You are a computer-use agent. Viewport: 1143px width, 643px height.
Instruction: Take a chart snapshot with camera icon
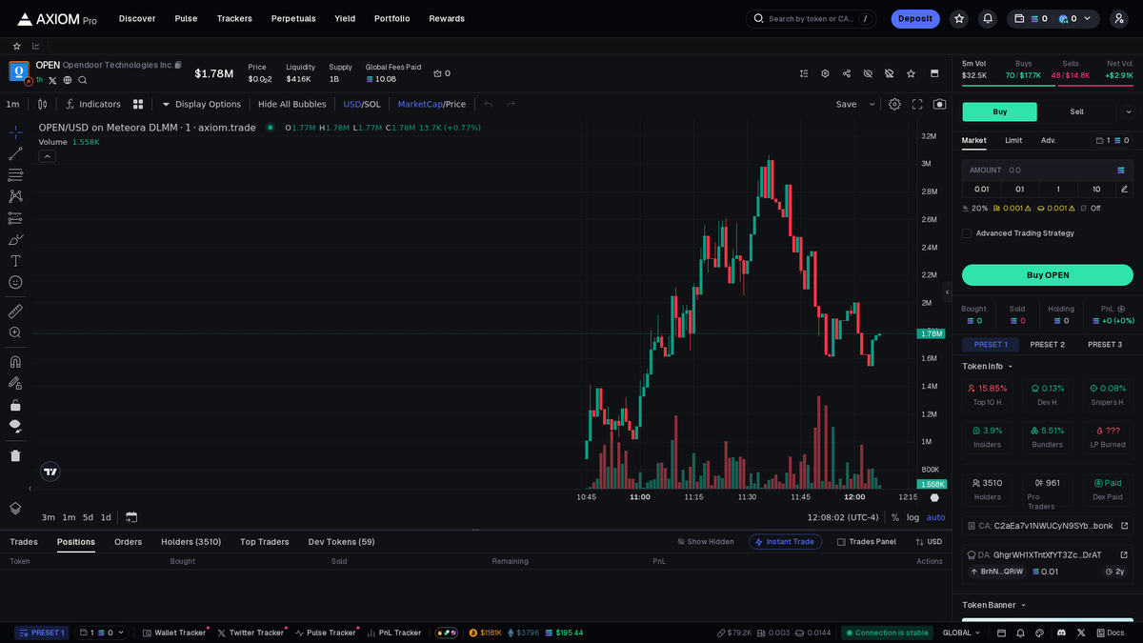click(940, 104)
